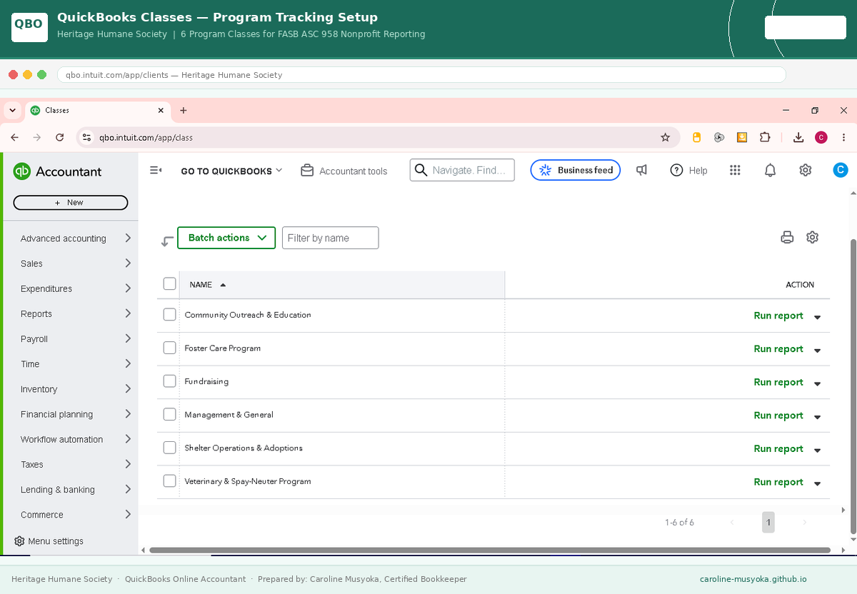This screenshot has width=857, height=594.
Task: View notifications bell
Action: (770, 170)
